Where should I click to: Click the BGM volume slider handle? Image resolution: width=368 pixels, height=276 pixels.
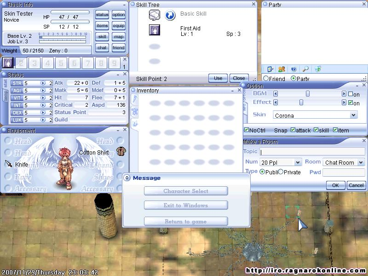[308, 94]
